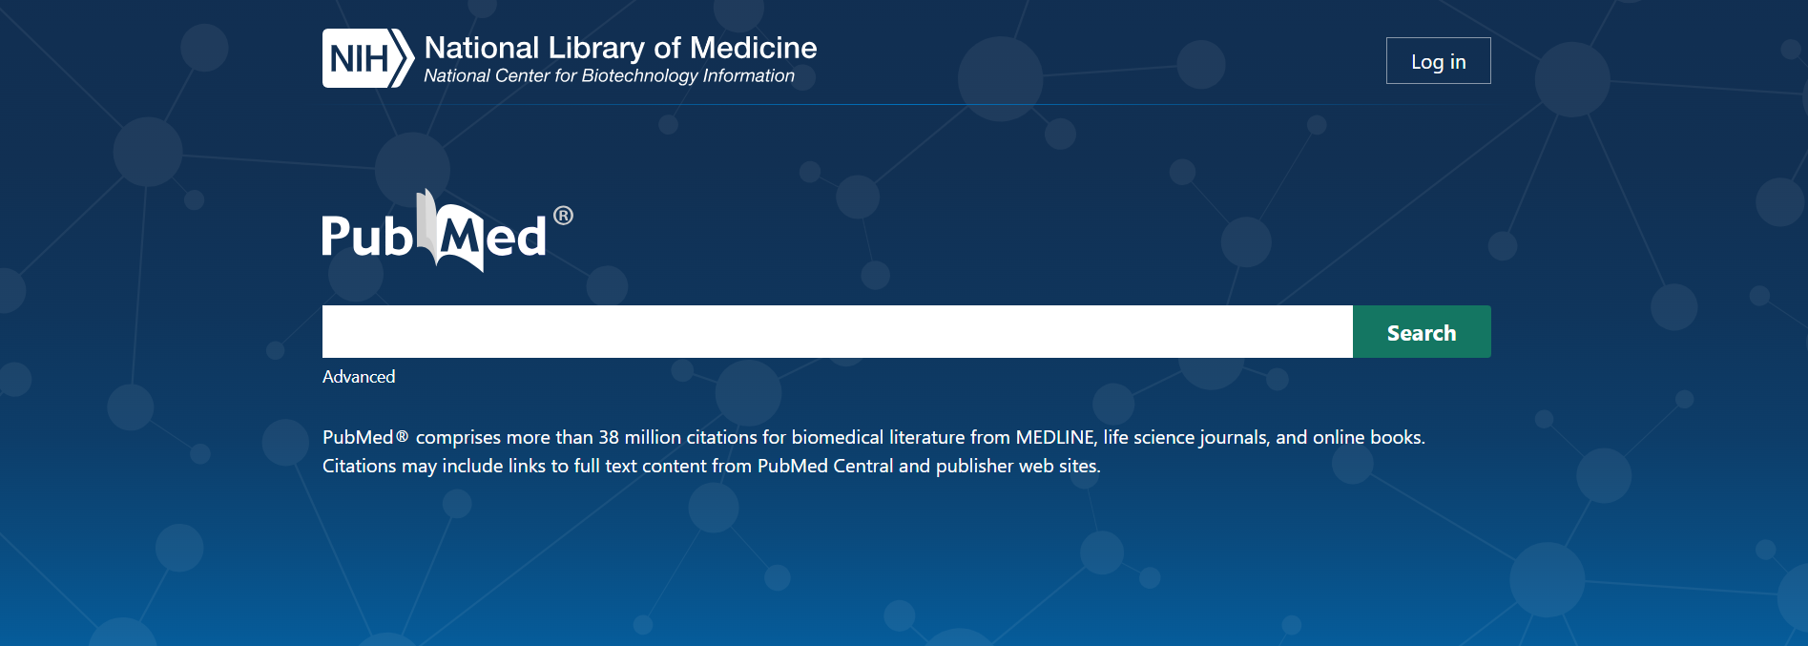The width and height of the screenshot is (1808, 646).
Task: Click the NIH logo badge
Action: coord(358,59)
